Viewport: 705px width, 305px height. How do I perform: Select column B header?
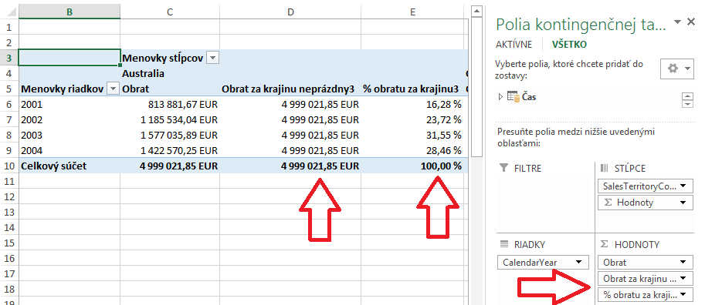pyautogui.click(x=69, y=12)
